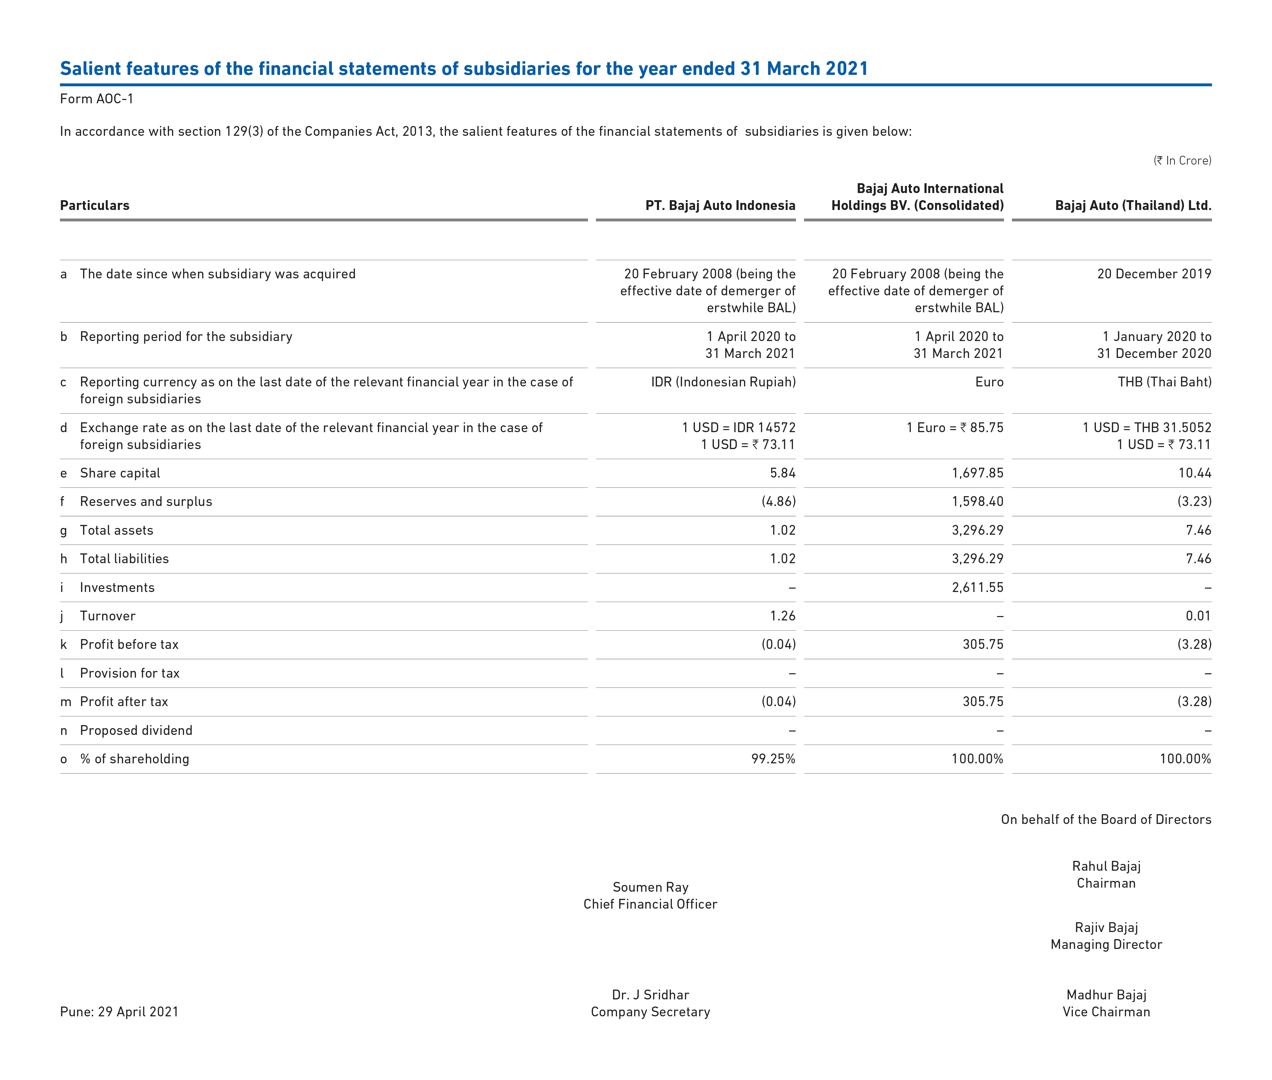This screenshot has height=1080, width=1272.
Task: Click the 'Managing Director' title
Action: 1106,945
